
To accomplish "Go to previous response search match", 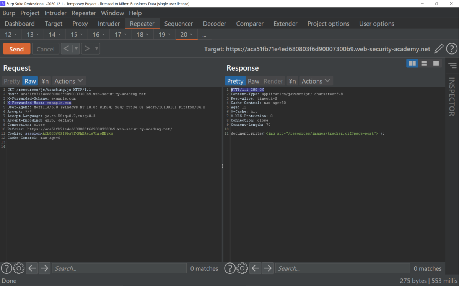I will (x=256, y=268).
